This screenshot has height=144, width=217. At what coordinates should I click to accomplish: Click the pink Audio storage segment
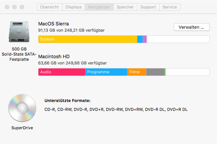[62, 72]
